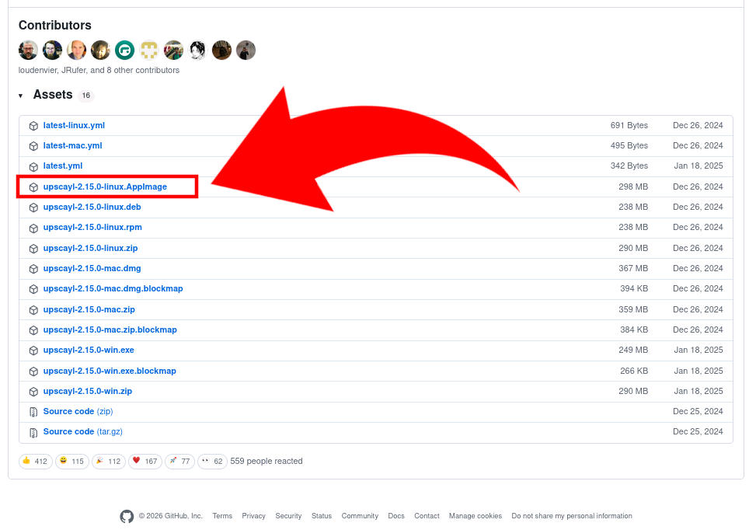Open the last contributor avatar in the row
This screenshot has height=530, width=749.
(x=246, y=51)
